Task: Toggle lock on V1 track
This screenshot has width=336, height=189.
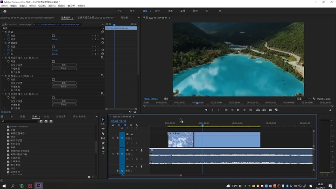Action: click(x=118, y=138)
